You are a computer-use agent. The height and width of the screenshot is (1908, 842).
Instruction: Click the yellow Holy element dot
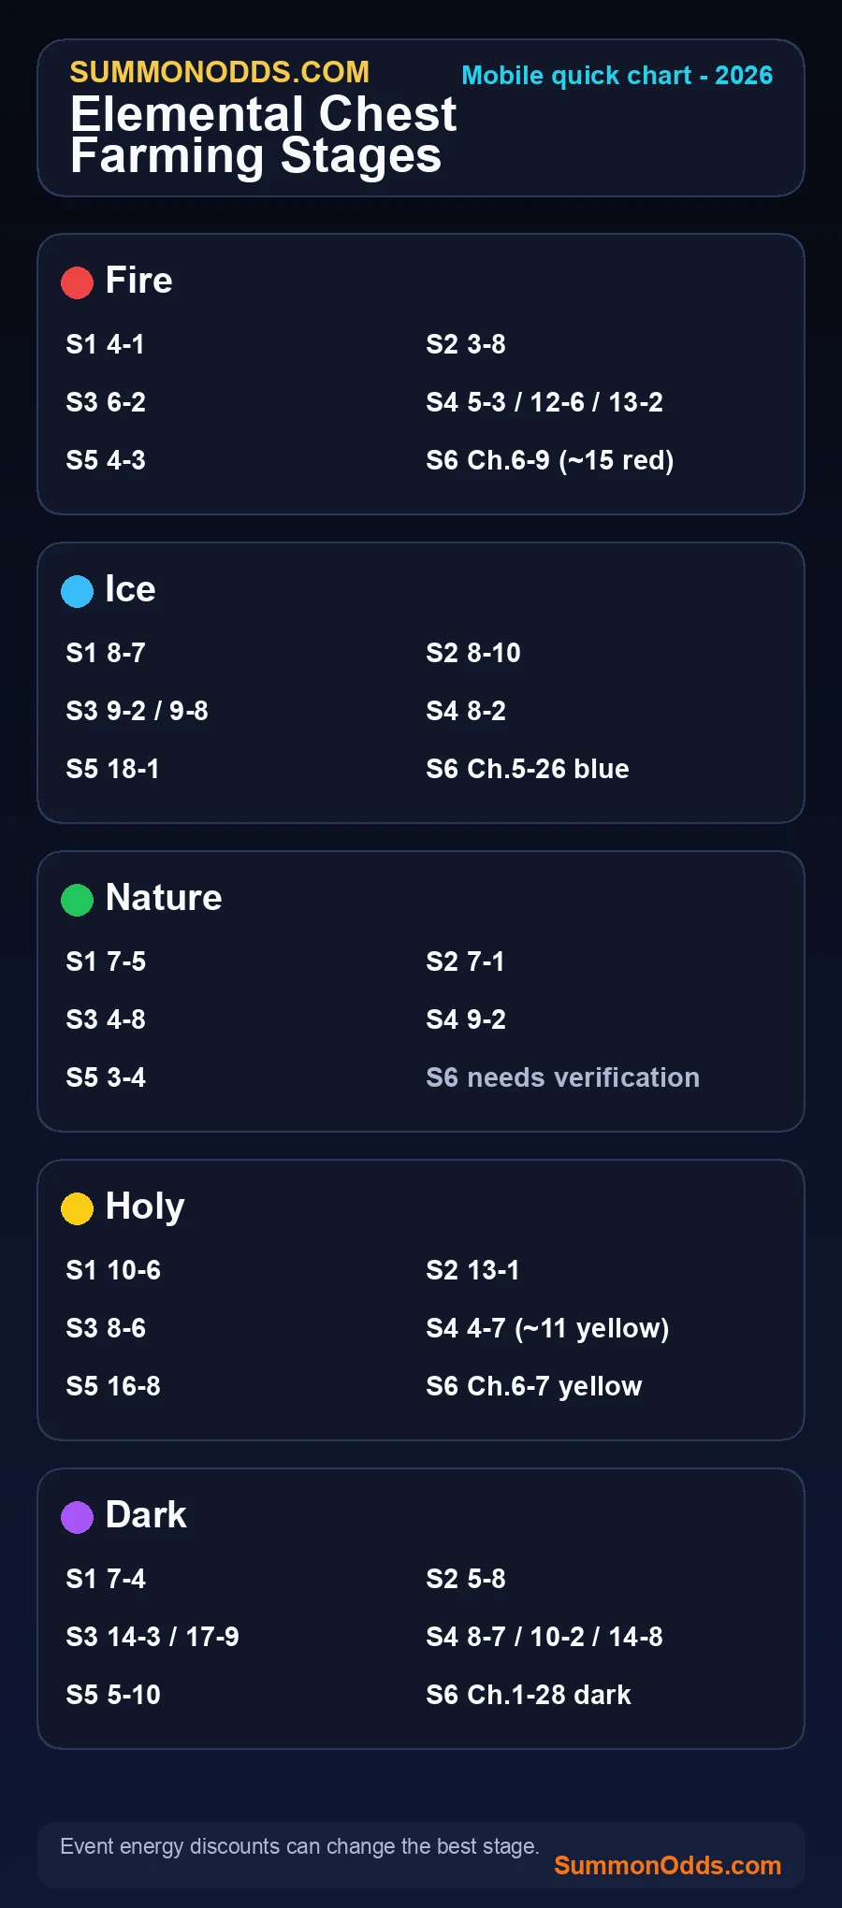77,1208
